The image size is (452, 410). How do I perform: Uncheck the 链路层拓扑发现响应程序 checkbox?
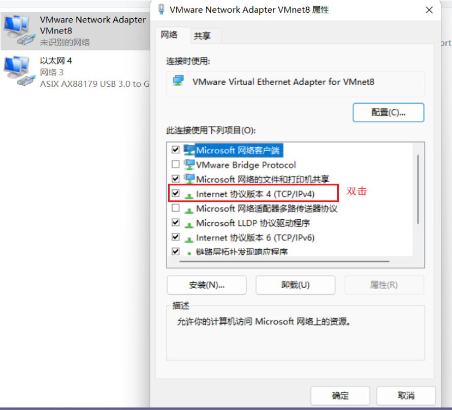[x=176, y=251]
